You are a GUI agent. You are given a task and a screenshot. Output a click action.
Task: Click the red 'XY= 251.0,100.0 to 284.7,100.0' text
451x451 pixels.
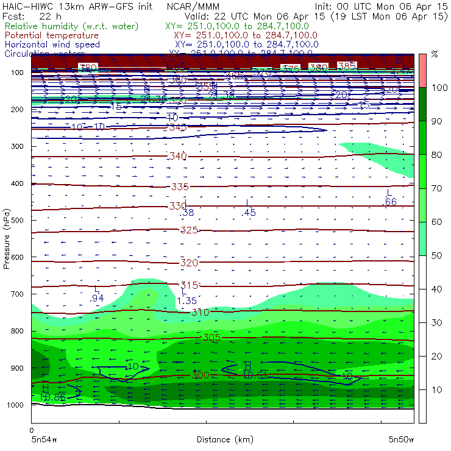246,35
